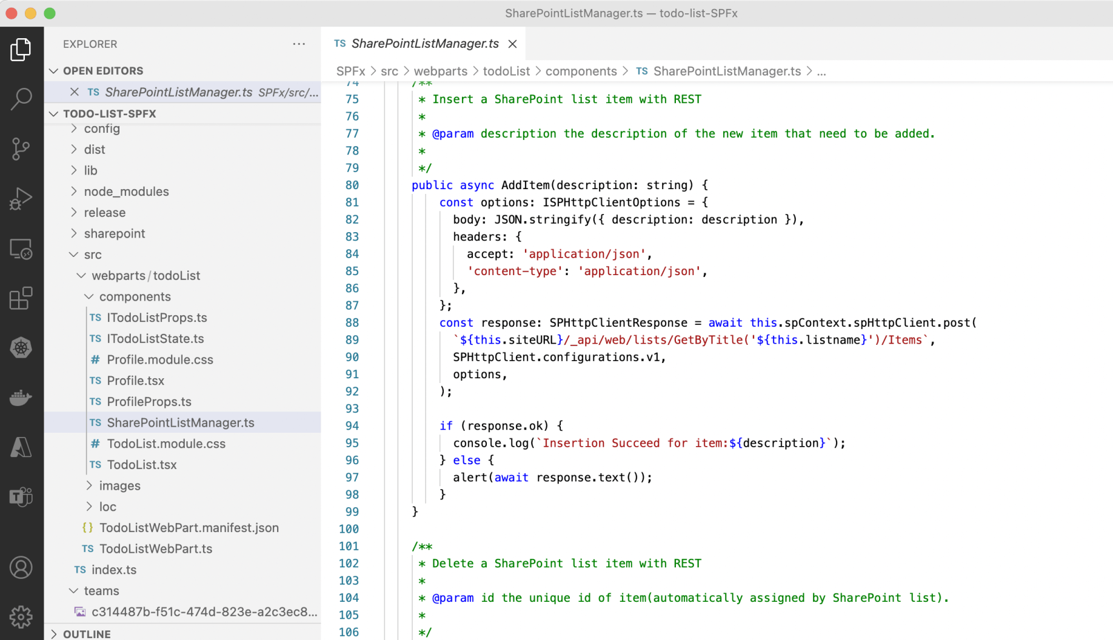Expand the node_modules folder
The image size is (1113, 640).
click(x=126, y=192)
